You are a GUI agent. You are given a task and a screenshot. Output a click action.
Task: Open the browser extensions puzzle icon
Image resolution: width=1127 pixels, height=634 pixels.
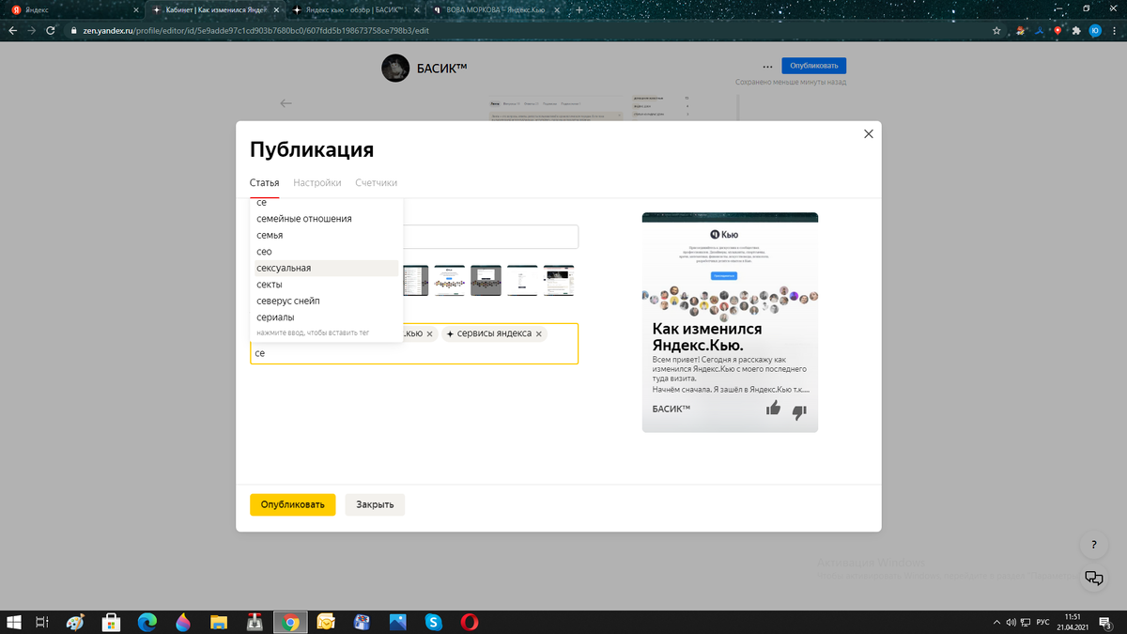point(1076,30)
